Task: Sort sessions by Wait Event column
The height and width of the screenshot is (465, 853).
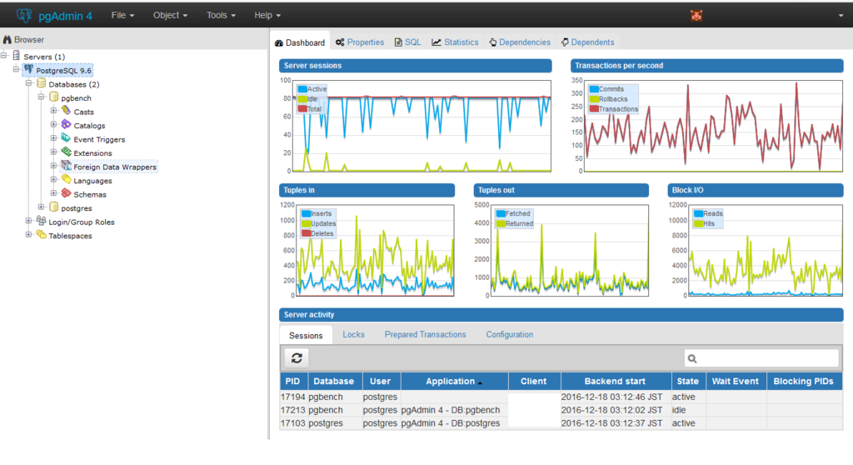Action: (736, 381)
